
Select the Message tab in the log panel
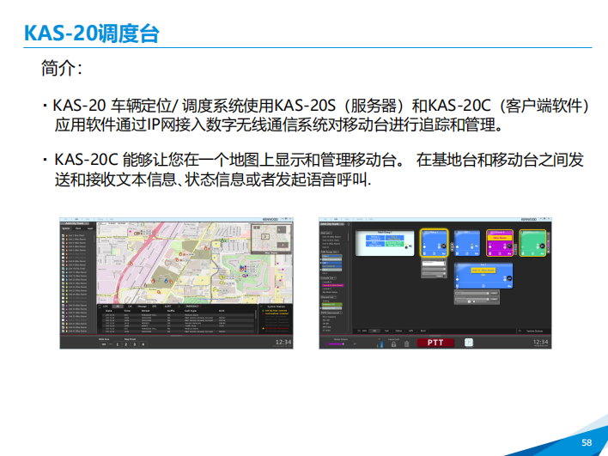(142, 305)
